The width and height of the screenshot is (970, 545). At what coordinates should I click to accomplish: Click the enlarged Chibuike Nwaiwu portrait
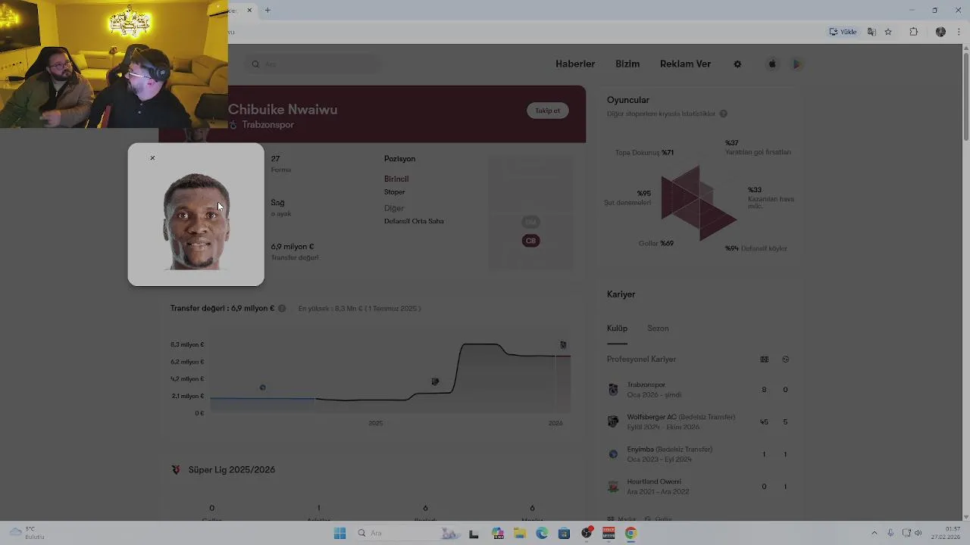[196, 221]
